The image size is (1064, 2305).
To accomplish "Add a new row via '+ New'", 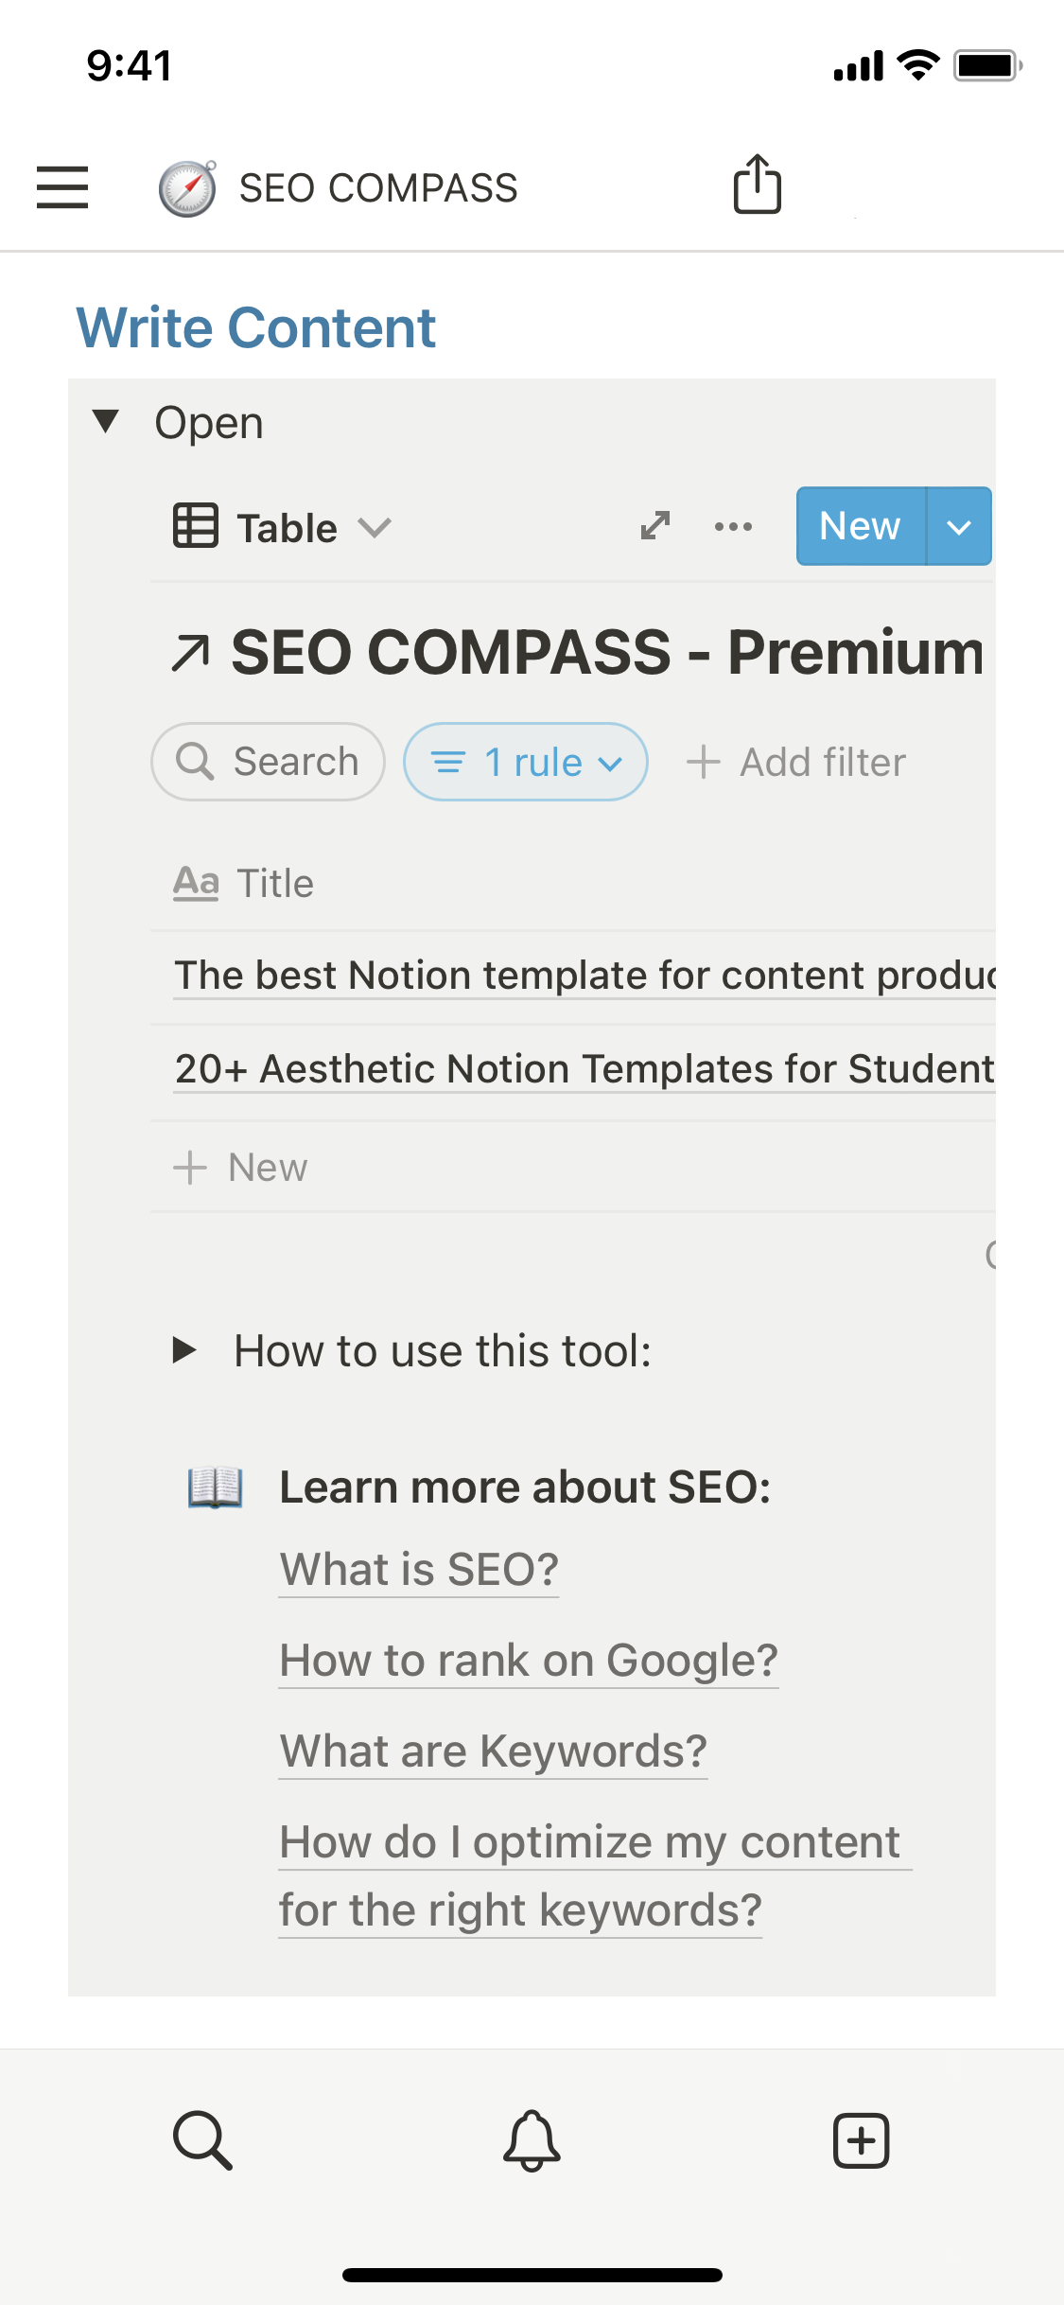I will coord(241,1168).
